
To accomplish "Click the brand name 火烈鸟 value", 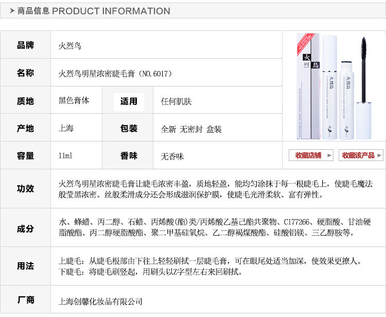I will point(70,46).
